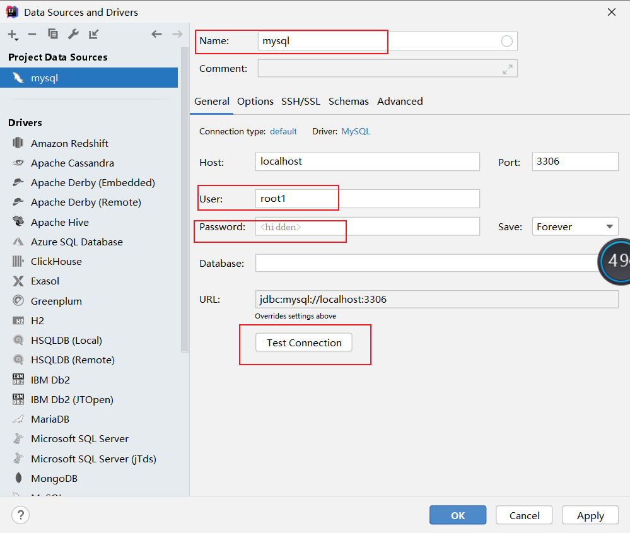The height and width of the screenshot is (533, 630).
Task: Click the Test Connection button
Action: tap(304, 343)
